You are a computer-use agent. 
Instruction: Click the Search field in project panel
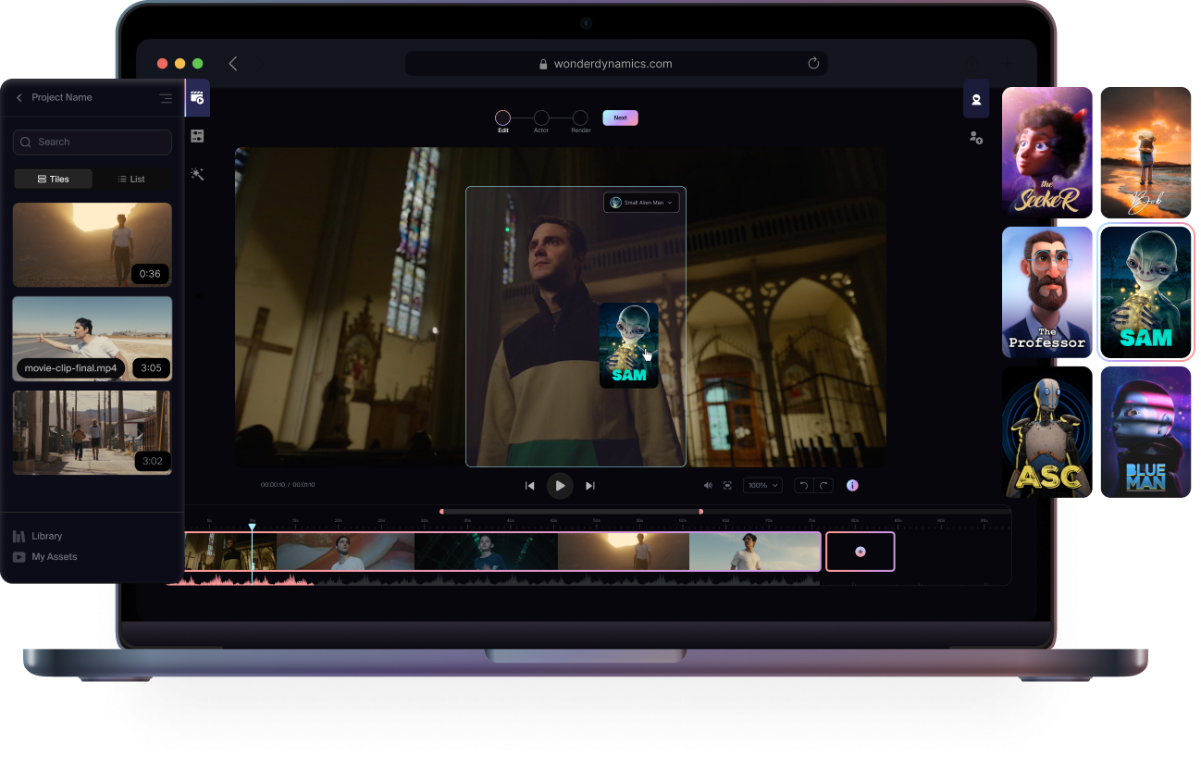[x=93, y=142]
